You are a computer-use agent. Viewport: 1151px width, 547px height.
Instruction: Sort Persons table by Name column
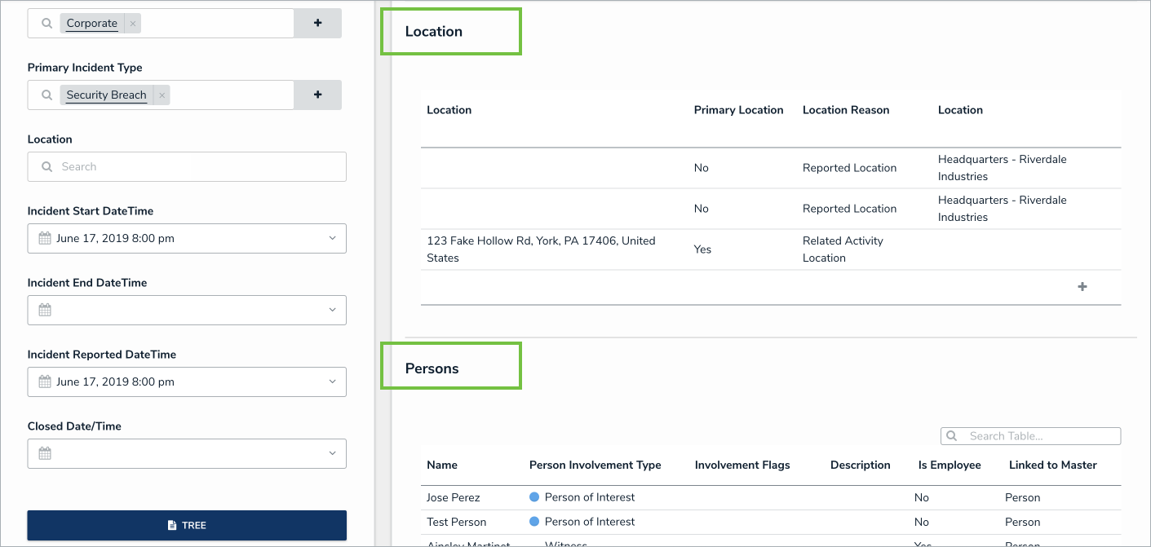(x=442, y=465)
